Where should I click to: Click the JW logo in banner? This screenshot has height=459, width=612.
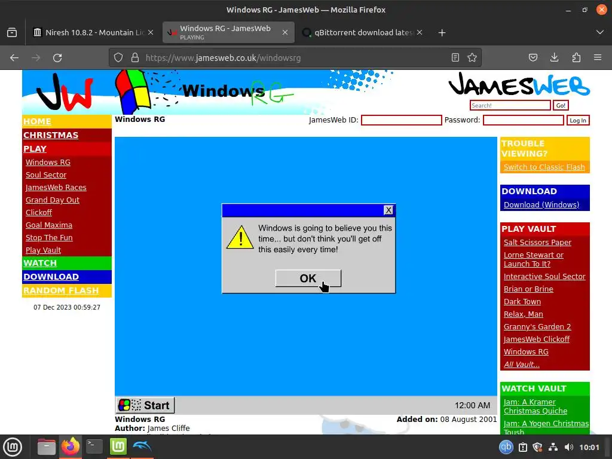click(64, 91)
